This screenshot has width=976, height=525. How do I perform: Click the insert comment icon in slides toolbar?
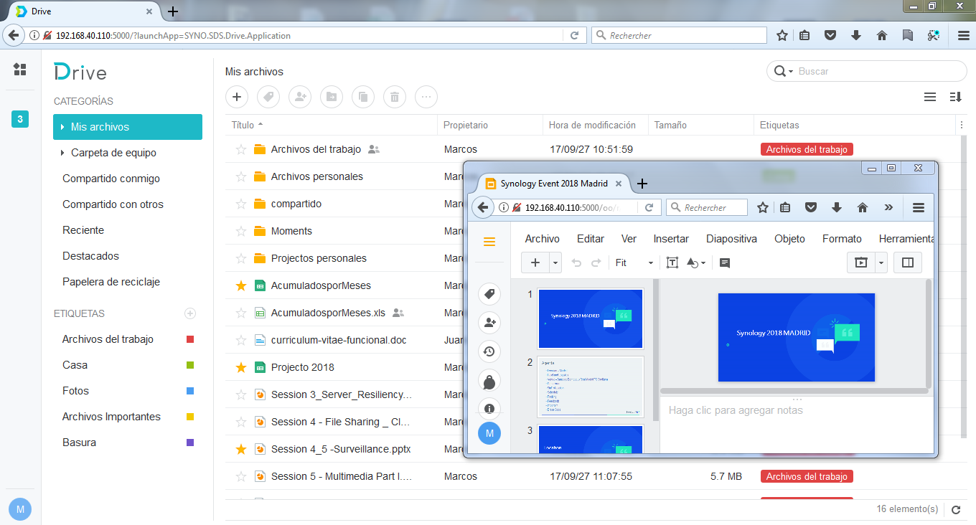(725, 263)
